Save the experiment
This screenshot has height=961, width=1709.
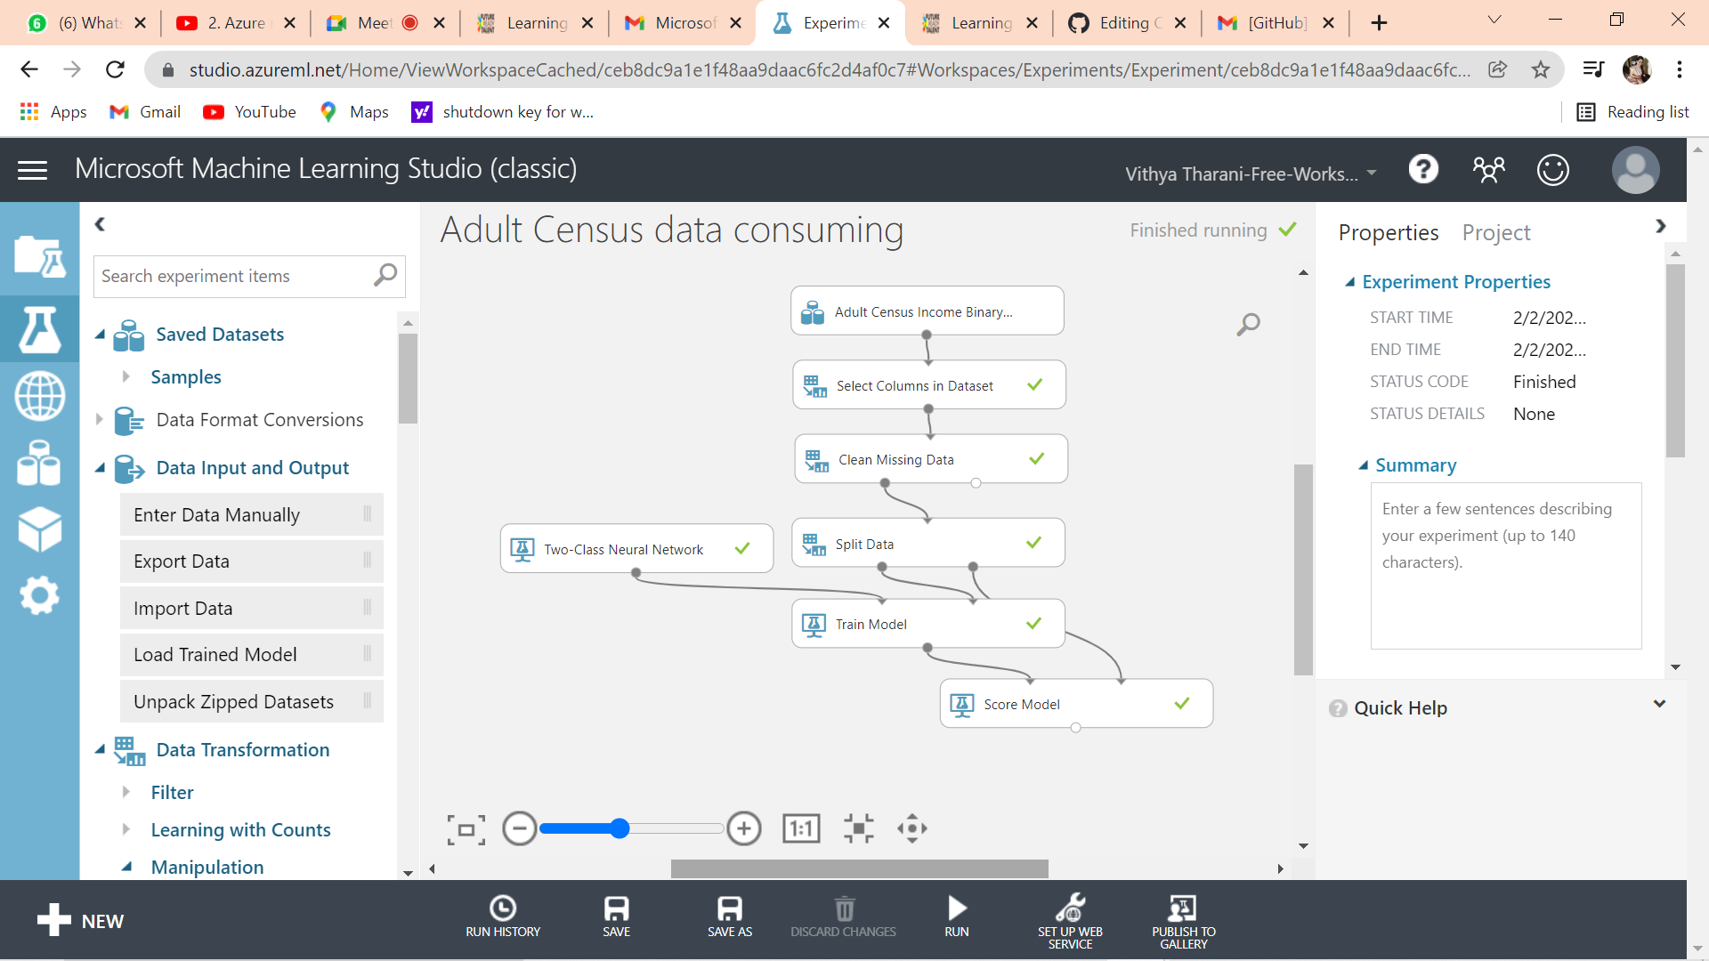pos(616,917)
